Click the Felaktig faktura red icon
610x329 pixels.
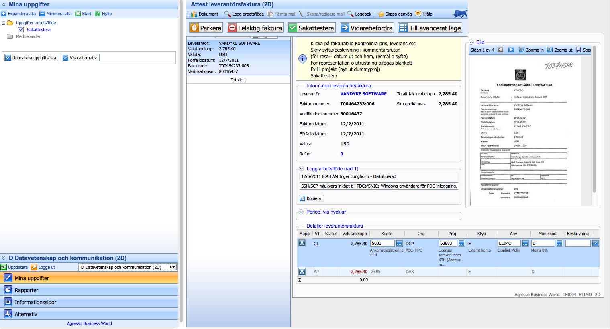(232, 28)
